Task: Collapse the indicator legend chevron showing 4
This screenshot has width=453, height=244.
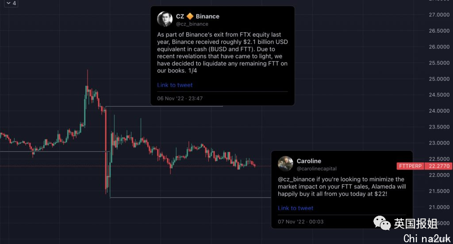Action: (x=11, y=3)
